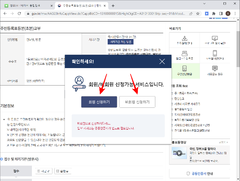
Task: Open the blue play extension icon
Action: coord(207,14)
